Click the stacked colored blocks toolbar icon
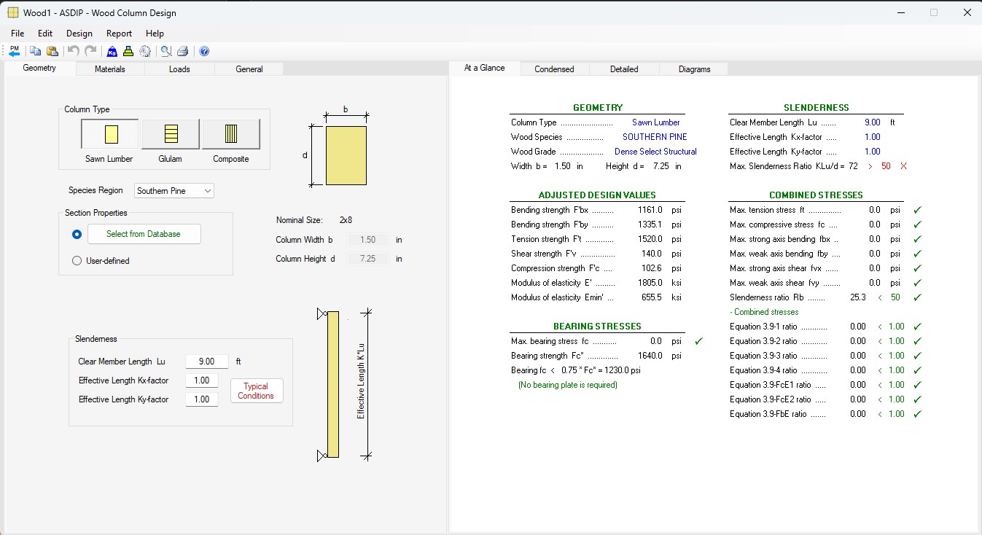The height and width of the screenshot is (535, 982). pyautogui.click(x=128, y=51)
